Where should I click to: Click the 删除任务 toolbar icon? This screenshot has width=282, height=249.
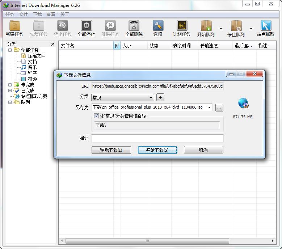[110, 26]
